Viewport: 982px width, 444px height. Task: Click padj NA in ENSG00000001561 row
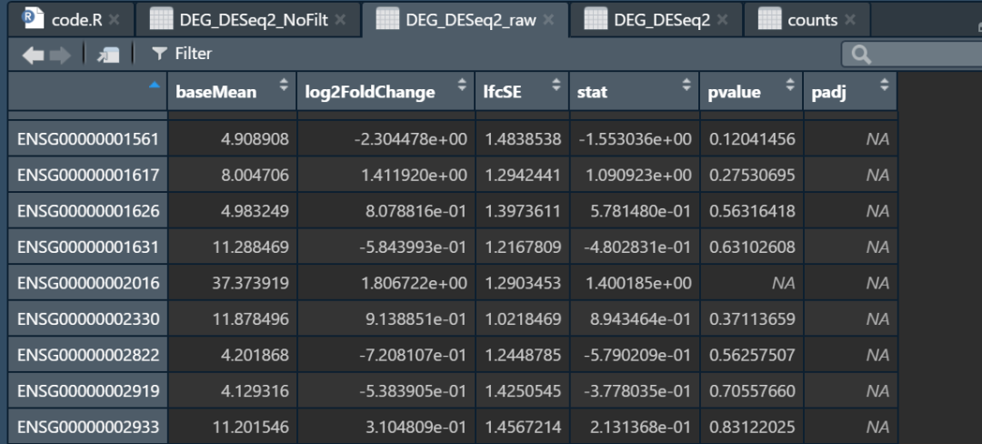point(877,139)
